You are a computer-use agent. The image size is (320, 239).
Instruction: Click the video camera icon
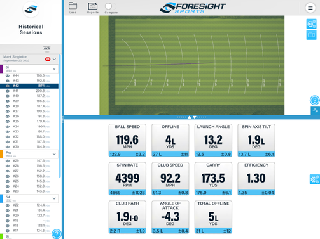[x=311, y=35]
